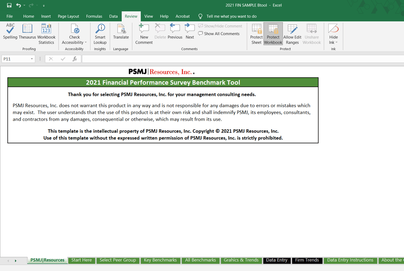
Task: Click the sheet tabs scroll-left arrow
Action: (8, 261)
